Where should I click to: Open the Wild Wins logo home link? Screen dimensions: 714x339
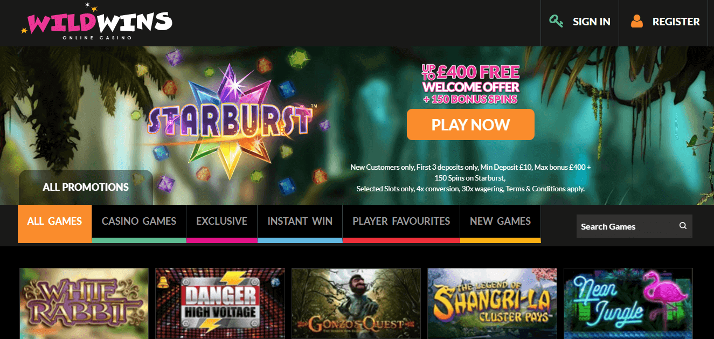(96, 23)
